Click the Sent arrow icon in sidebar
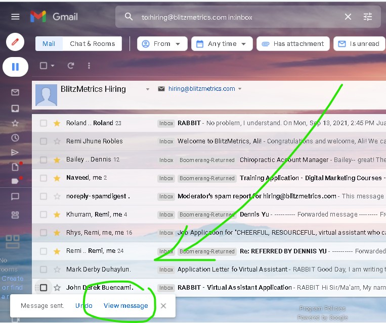 click(15, 152)
